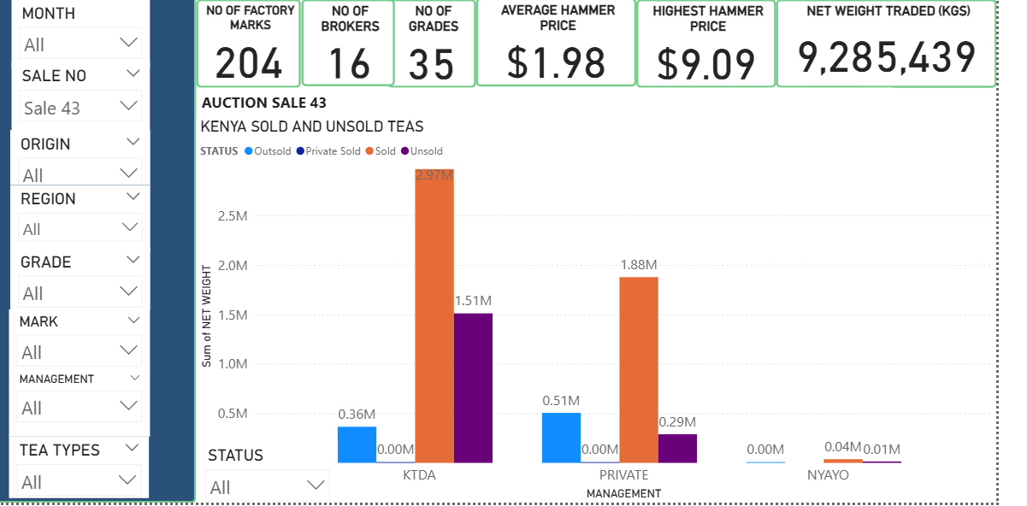Click the ORIGIN header chevron
Viewport: 1027px width, 506px height.
(133, 142)
